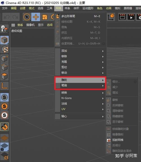
Task: Open the 选择 menu
Action: 40,8
